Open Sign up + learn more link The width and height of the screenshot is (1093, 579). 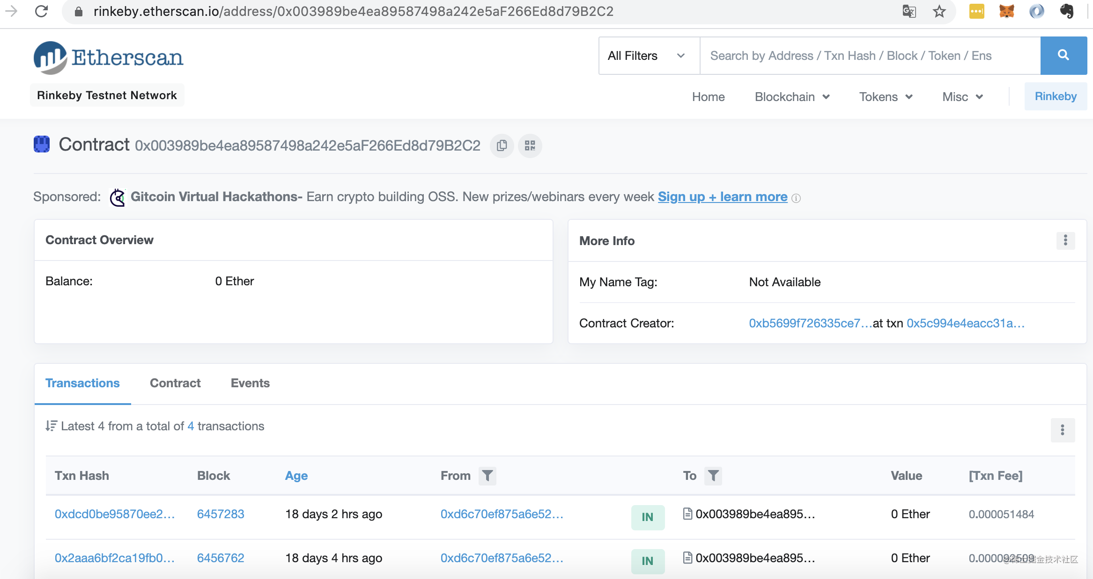[x=723, y=197]
